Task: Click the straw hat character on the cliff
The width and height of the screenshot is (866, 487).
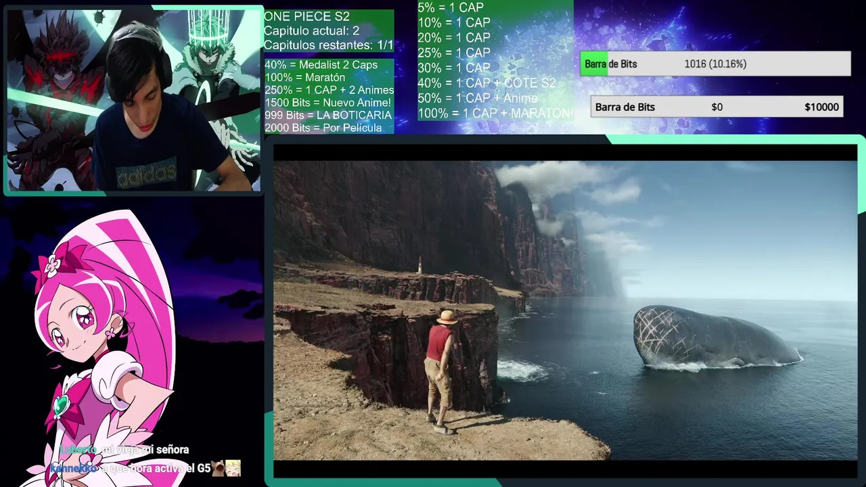Action: point(441,371)
